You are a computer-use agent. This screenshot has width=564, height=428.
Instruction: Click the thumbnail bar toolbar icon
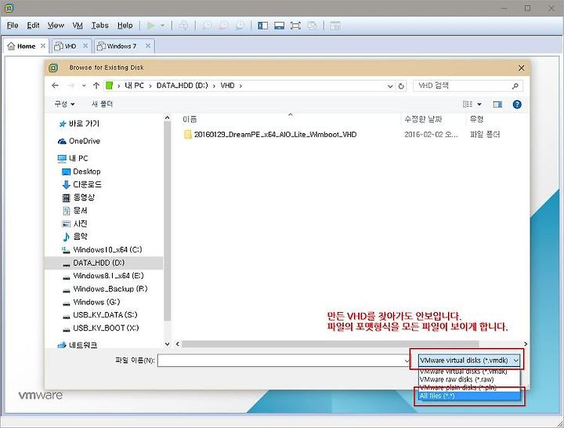tap(279, 26)
